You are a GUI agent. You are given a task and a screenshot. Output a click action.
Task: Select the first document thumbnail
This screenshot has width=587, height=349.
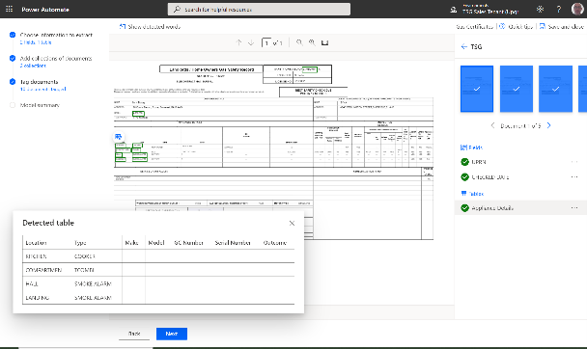click(477, 89)
